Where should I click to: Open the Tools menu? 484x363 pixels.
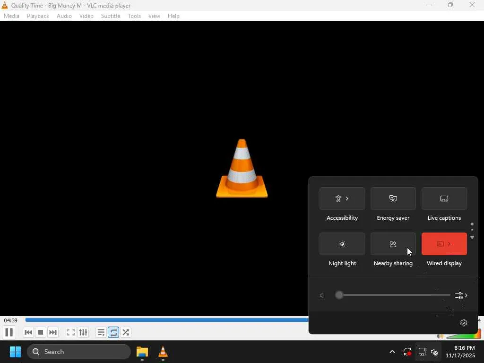coord(134,16)
